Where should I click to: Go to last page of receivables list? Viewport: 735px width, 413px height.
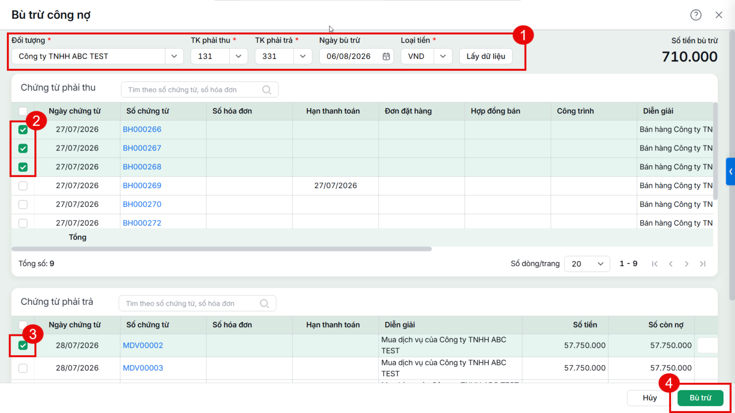point(703,264)
